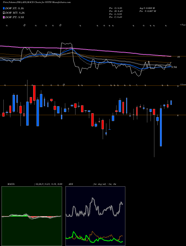Click the 'Pre O: 8.35' value
The width and height of the screenshot is (186, 246).
point(116,8)
